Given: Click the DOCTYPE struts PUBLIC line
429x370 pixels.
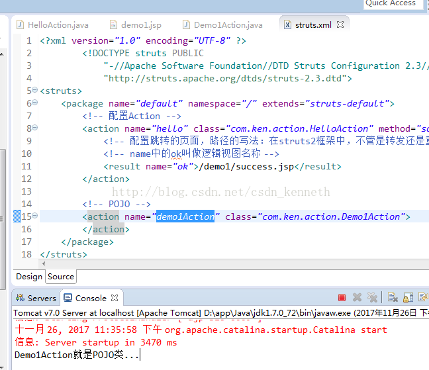Looking at the screenshot, I should click(143, 54).
